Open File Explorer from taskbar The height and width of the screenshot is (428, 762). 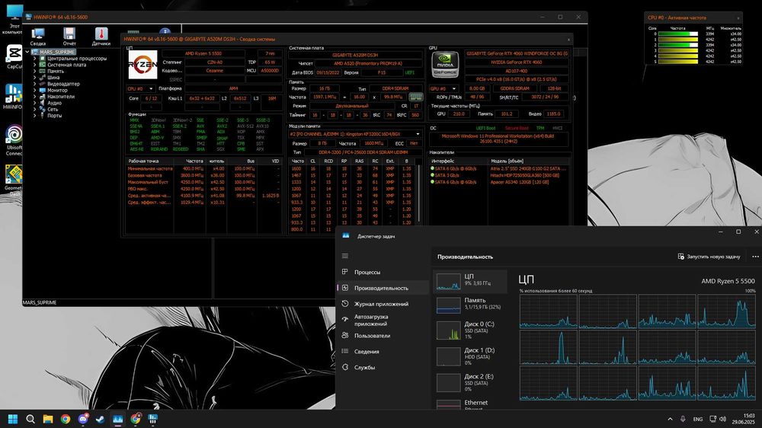click(x=47, y=419)
